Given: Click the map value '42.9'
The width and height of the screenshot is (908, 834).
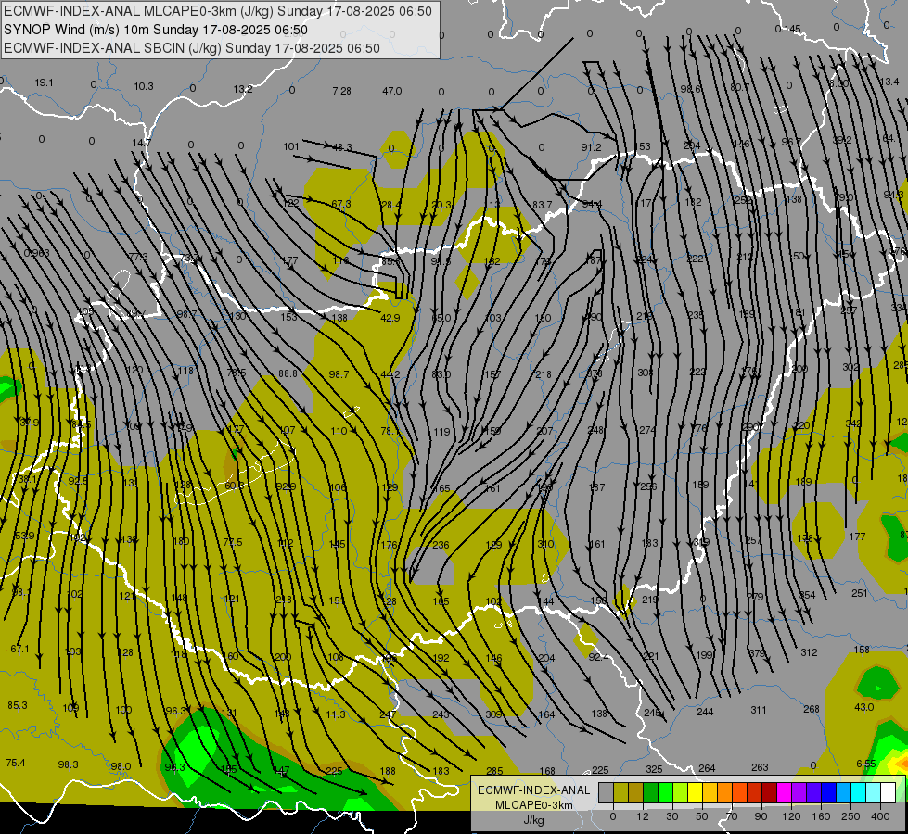Looking at the screenshot, I should click(390, 318).
